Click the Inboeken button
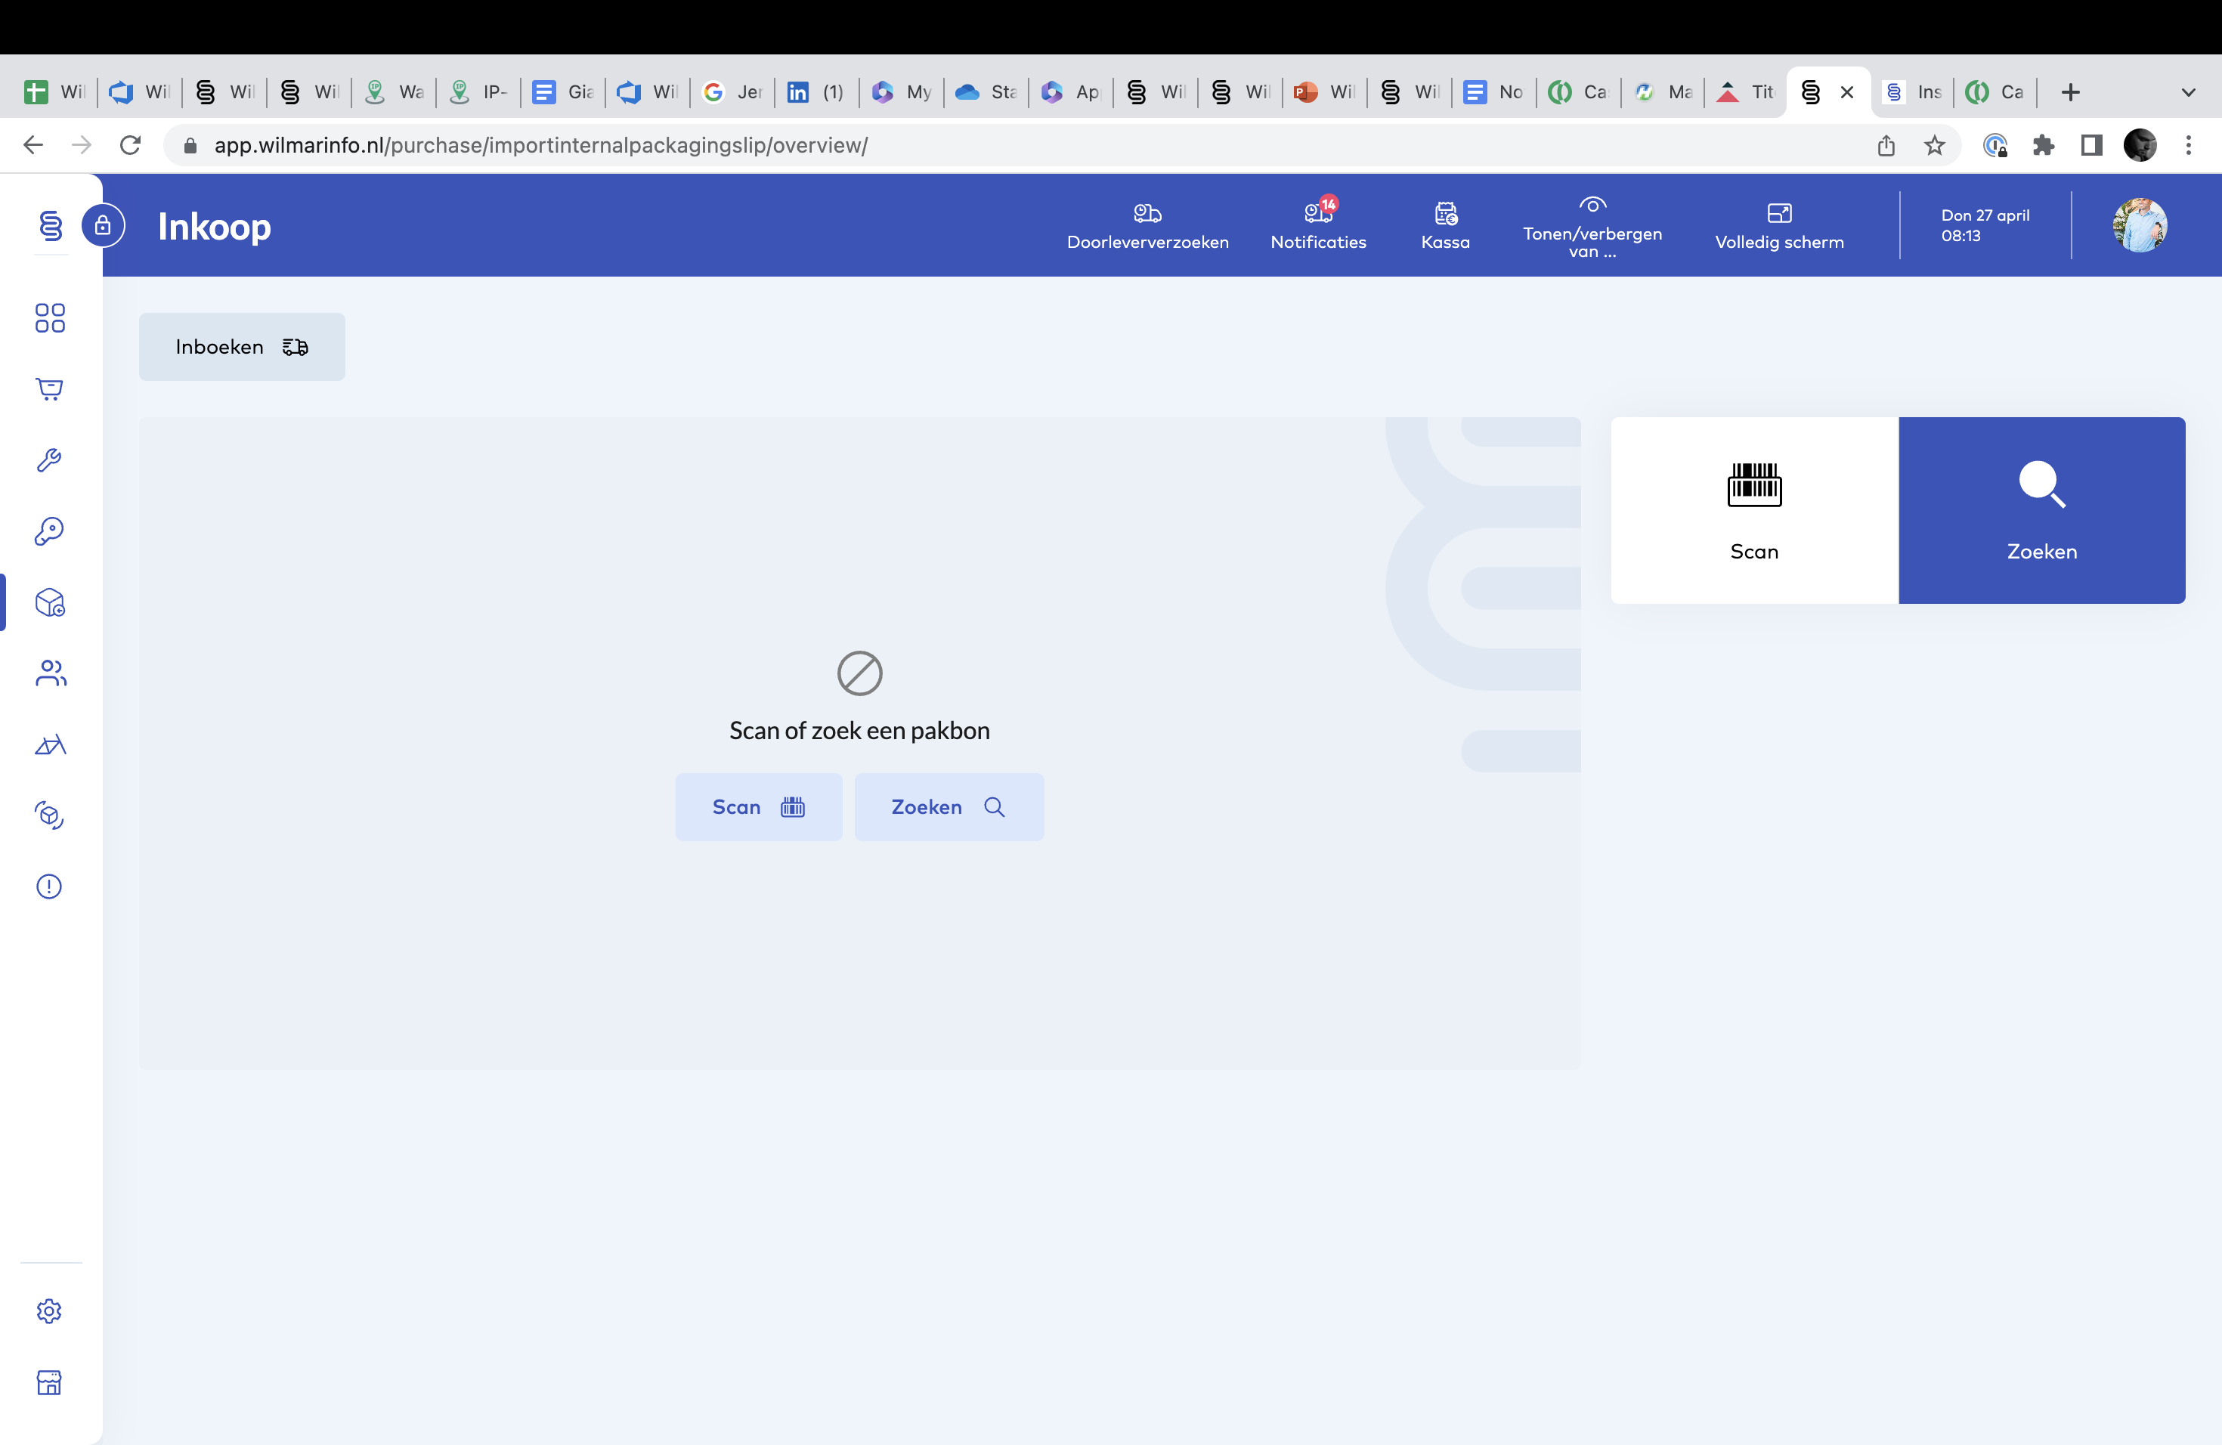This screenshot has height=1445, width=2222. (241, 346)
